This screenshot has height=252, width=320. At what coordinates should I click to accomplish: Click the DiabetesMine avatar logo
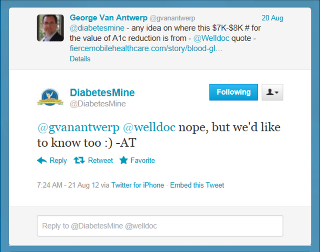pyautogui.click(x=50, y=97)
